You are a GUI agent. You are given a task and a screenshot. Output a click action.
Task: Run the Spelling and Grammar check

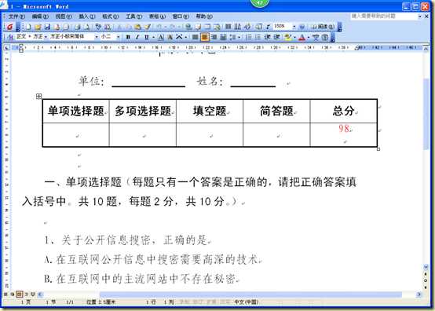click(98, 27)
